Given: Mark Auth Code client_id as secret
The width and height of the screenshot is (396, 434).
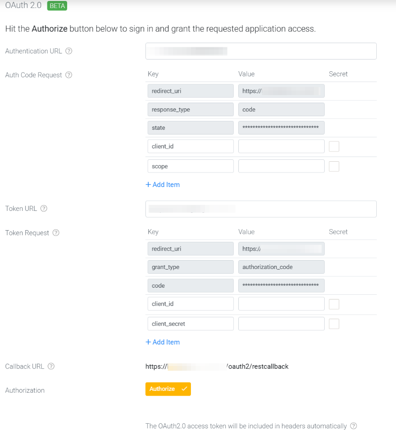Looking at the screenshot, I should (x=334, y=146).
